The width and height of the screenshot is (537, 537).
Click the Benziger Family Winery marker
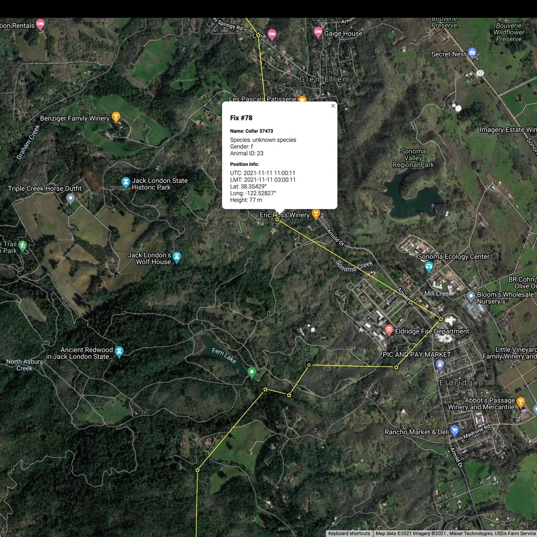click(116, 117)
